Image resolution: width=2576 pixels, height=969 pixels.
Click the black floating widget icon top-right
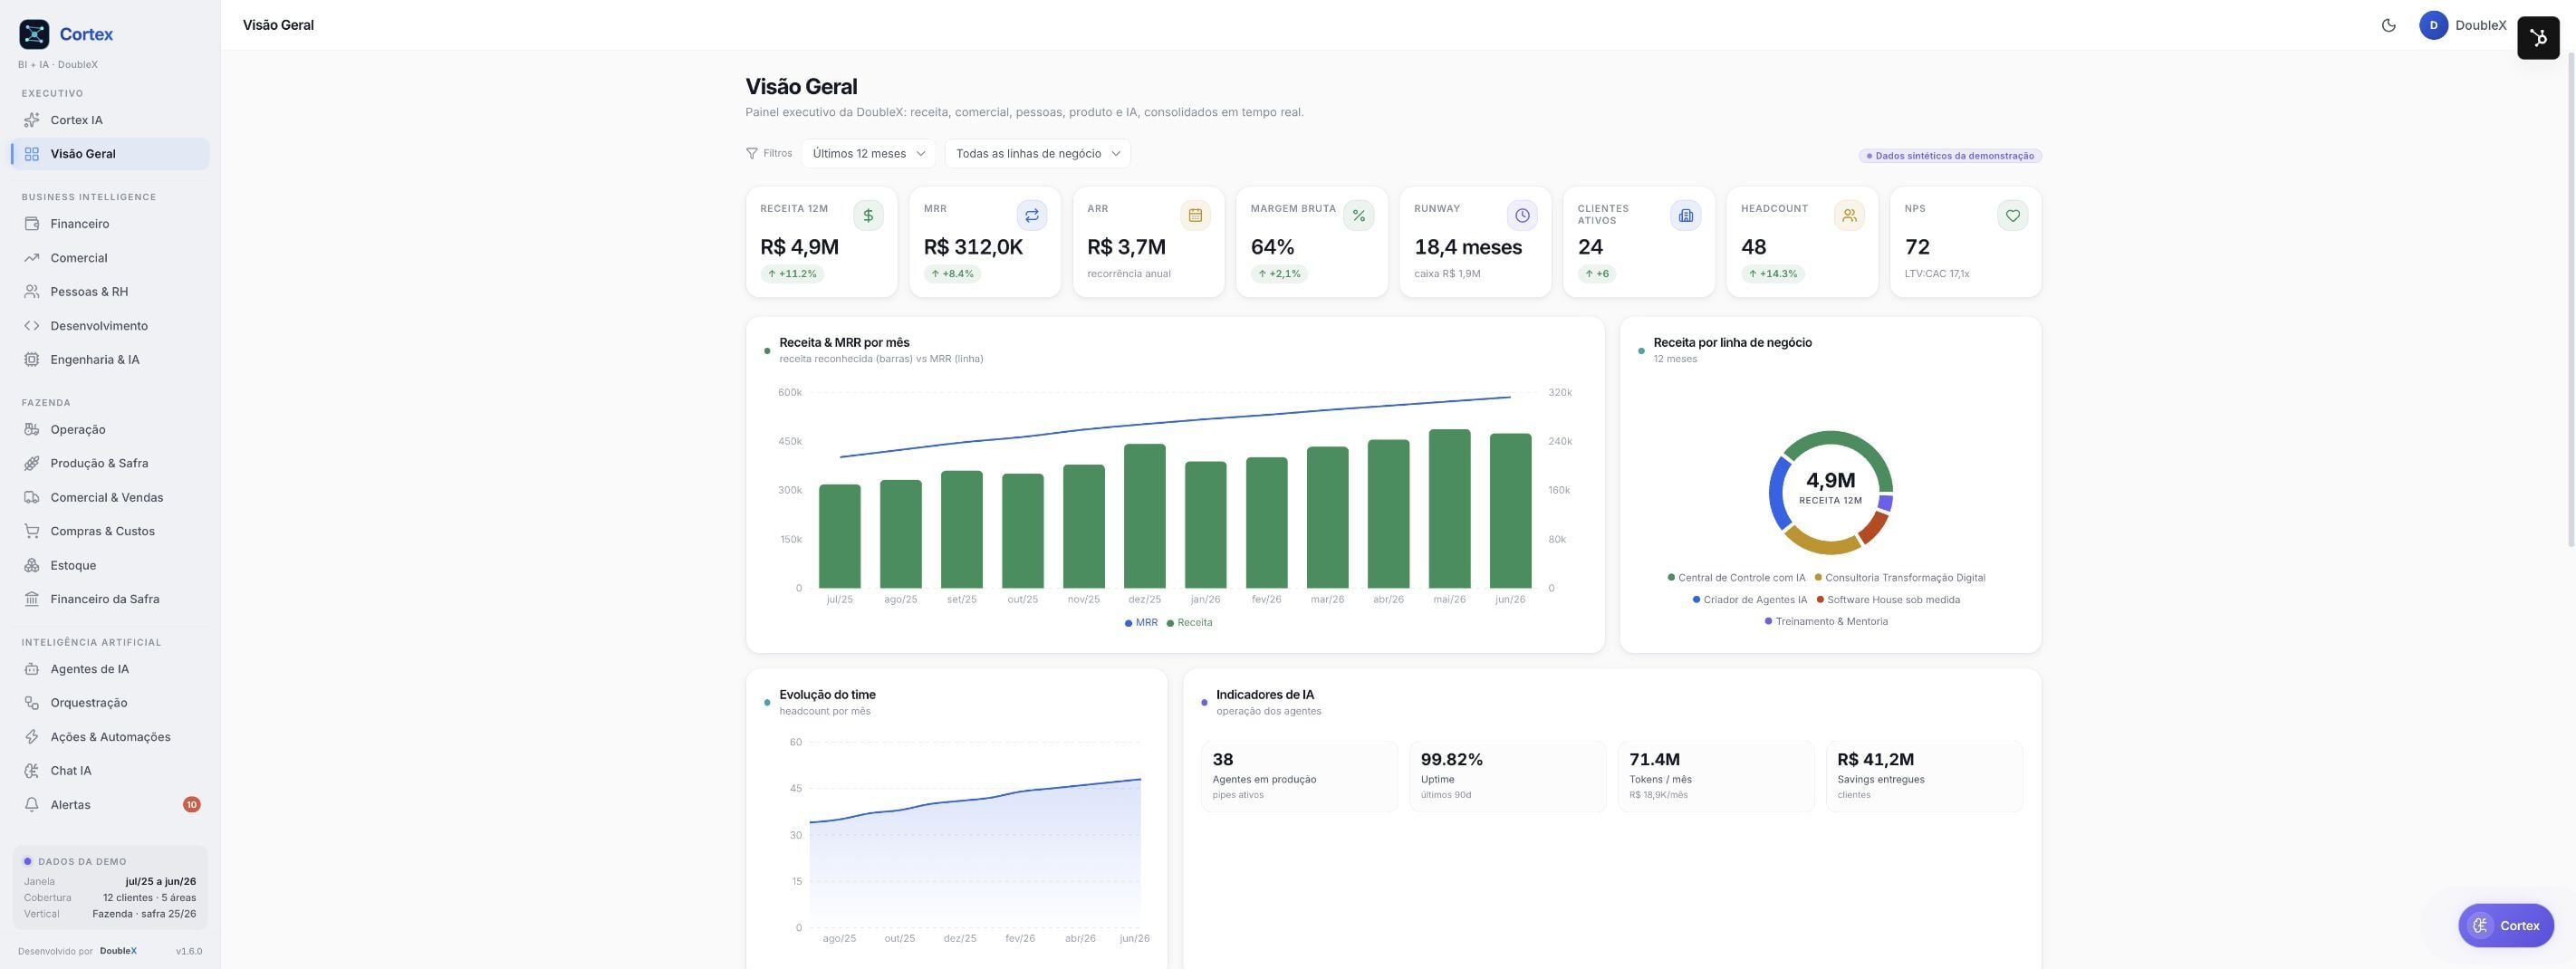tap(2537, 38)
